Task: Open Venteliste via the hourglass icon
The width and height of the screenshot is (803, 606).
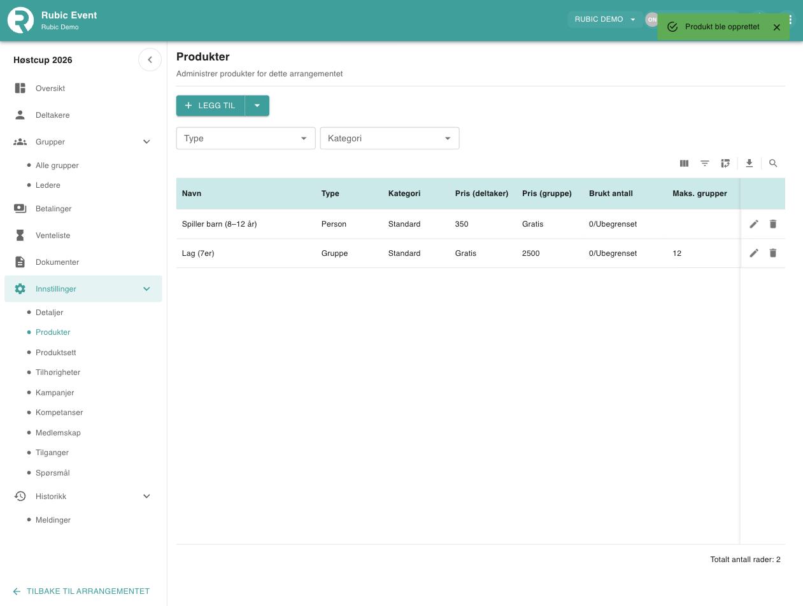Action: point(20,236)
